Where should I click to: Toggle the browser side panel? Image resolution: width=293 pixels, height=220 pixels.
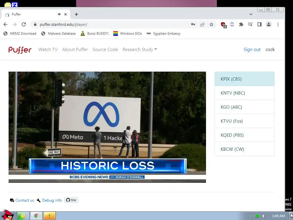click(x=259, y=24)
